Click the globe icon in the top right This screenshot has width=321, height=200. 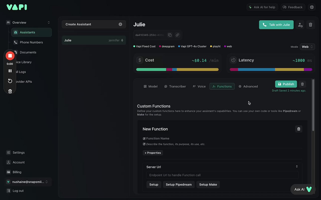[312, 7]
